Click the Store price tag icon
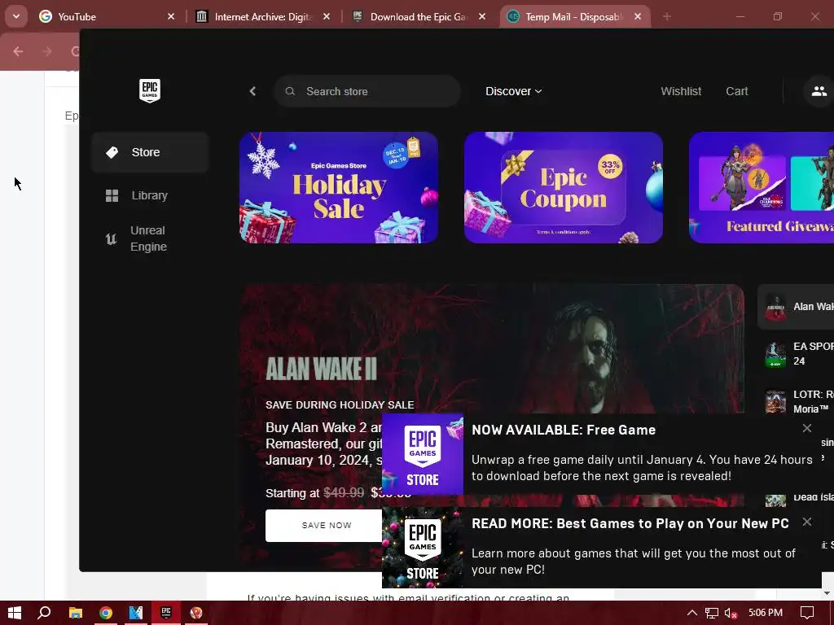 pyautogui.click(x=112, y=152)
